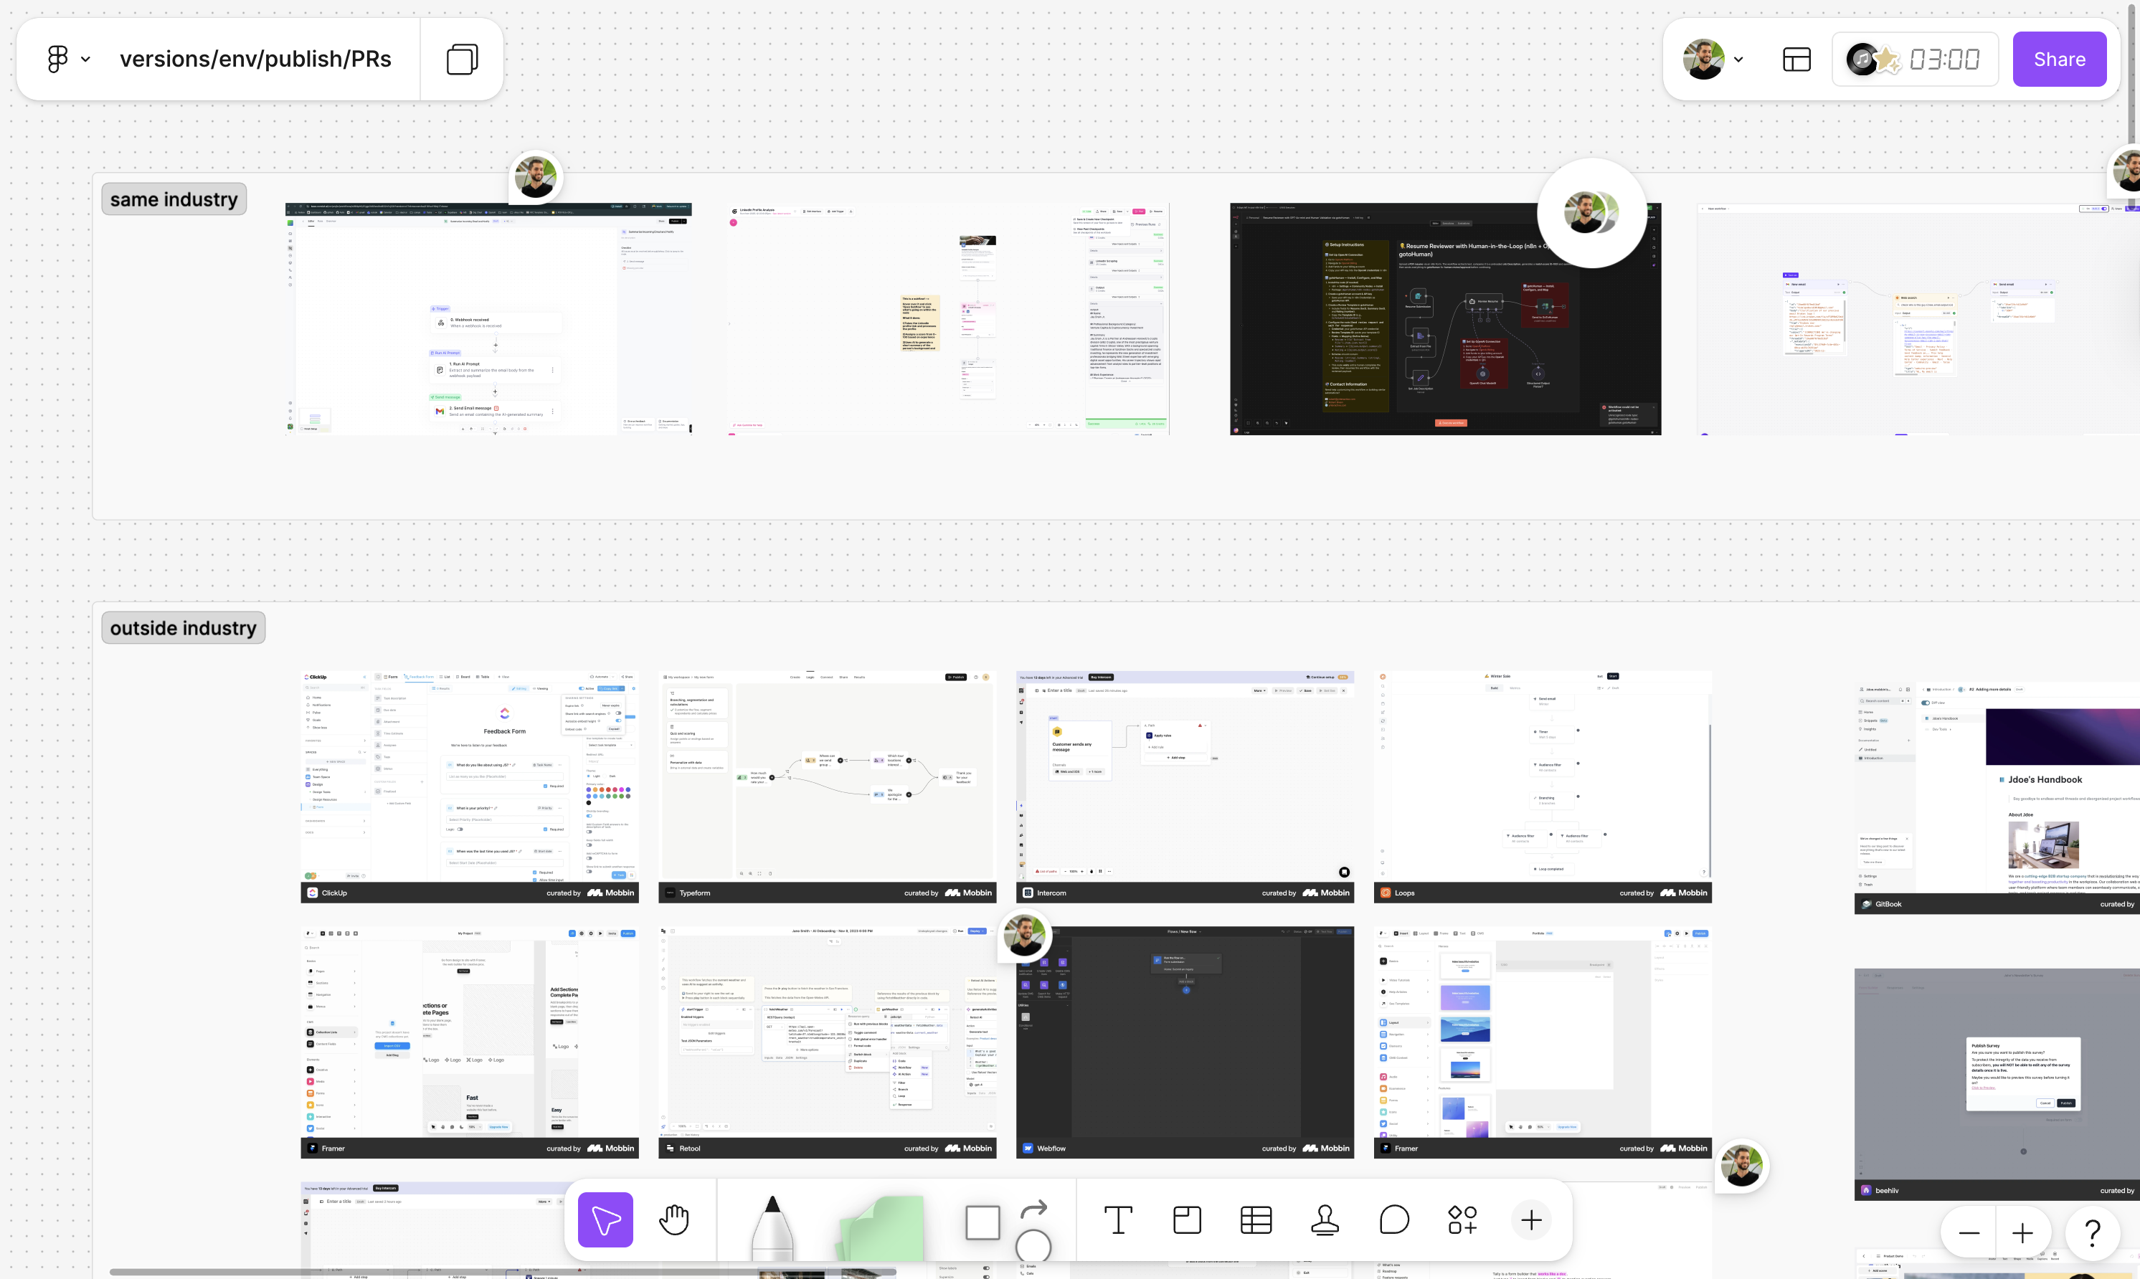
Task: Select the Retool screenshot thumbnail
Action: click(x=828, y=1042)
